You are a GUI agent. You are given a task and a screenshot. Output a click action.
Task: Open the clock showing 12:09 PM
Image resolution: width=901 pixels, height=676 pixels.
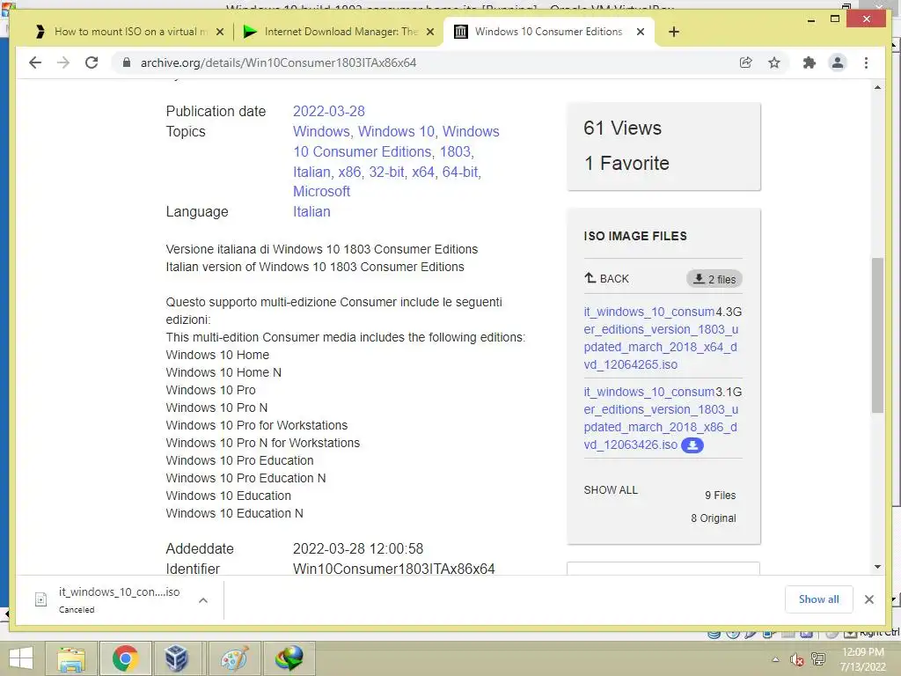[x=863, y=658]
